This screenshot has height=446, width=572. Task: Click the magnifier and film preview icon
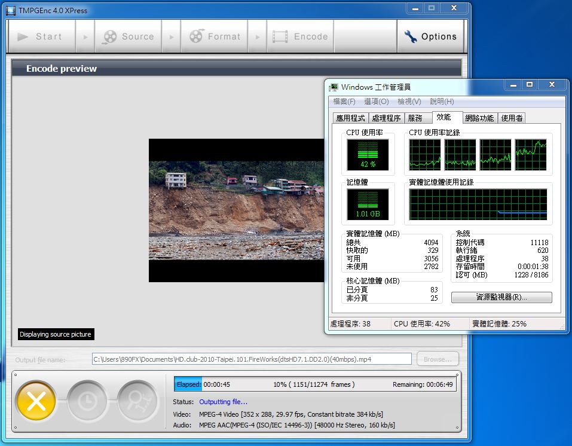coord(137,402)
